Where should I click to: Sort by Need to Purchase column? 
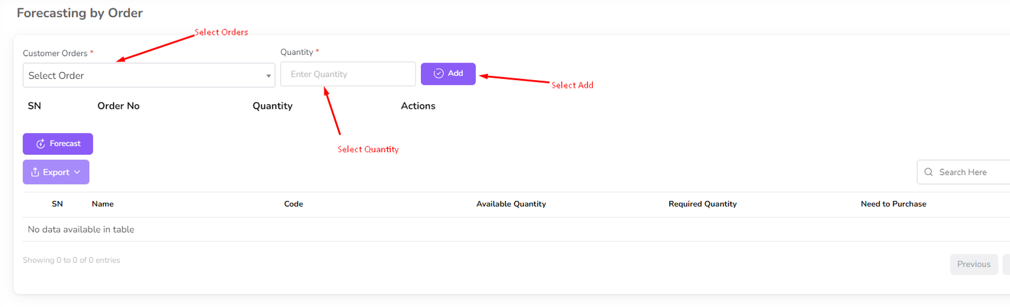click(x=893, y=204)
